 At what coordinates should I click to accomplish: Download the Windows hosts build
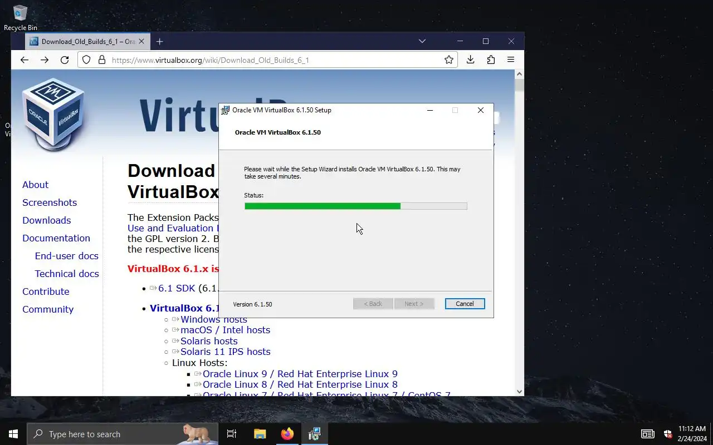[x=214, y=320]
